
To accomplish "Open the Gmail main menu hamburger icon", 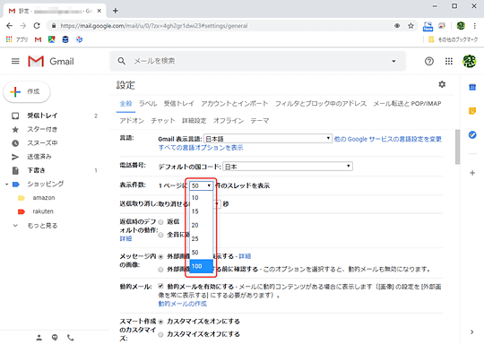I will 15,61.
